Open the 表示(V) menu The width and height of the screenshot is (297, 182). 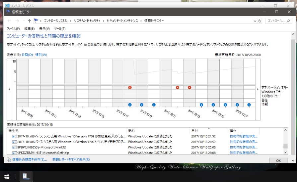[x=44, y=29]
